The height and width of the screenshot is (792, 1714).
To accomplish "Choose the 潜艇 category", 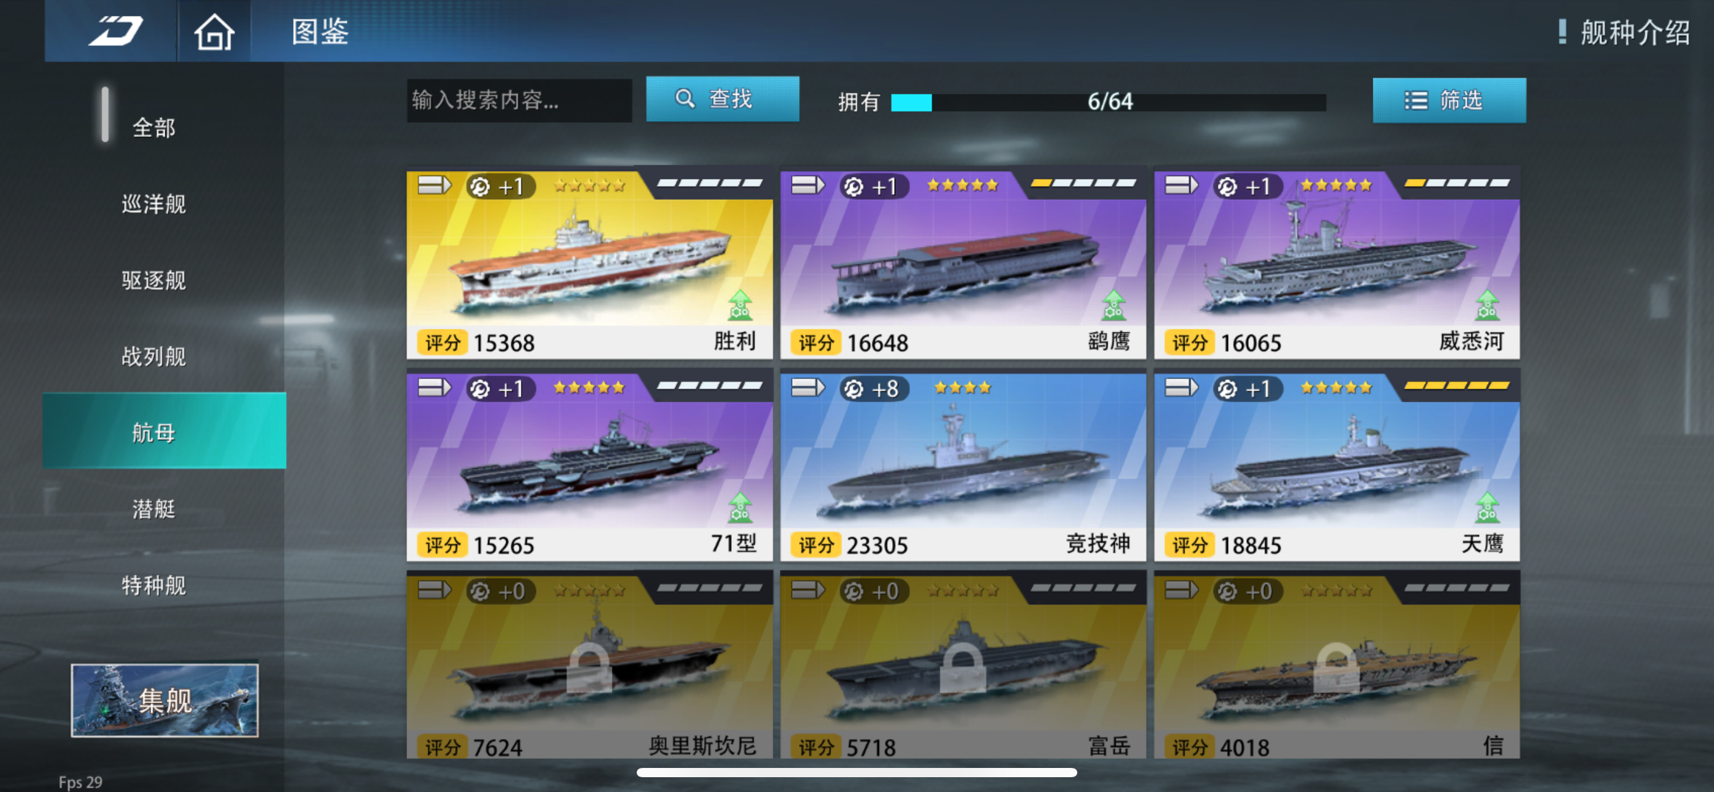I will pyautogui.click(x=154, y=509).
